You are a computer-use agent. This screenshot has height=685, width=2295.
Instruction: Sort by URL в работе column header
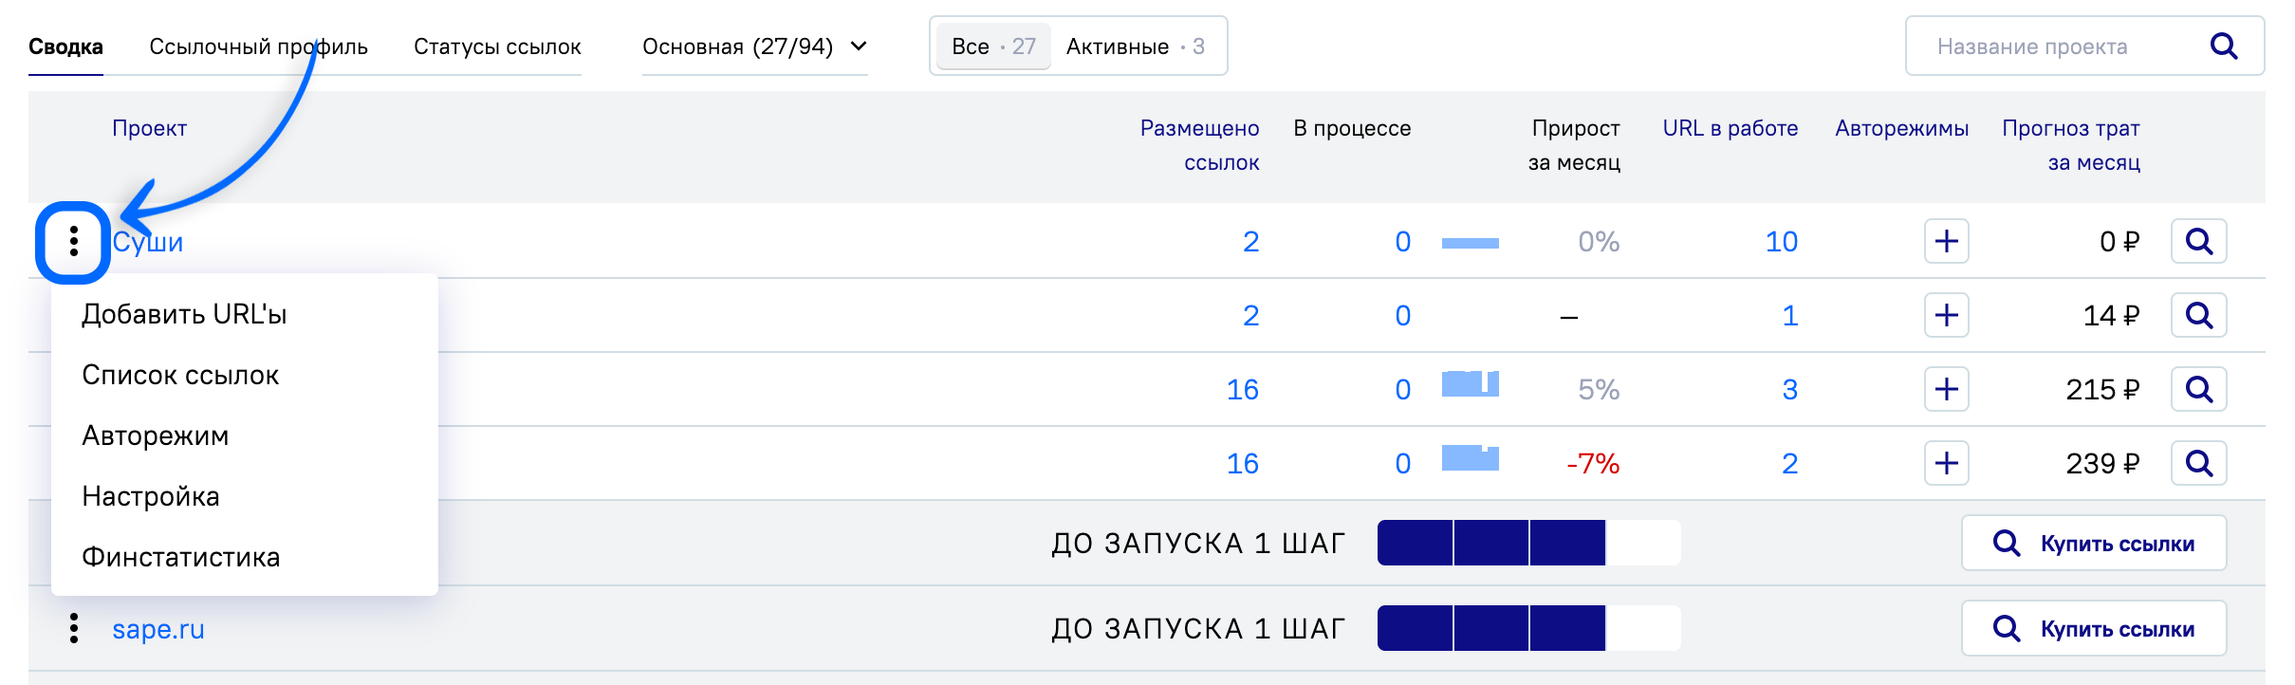coord(1731,128)
